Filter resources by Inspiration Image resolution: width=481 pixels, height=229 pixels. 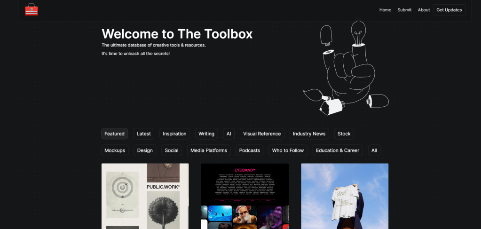174,134
